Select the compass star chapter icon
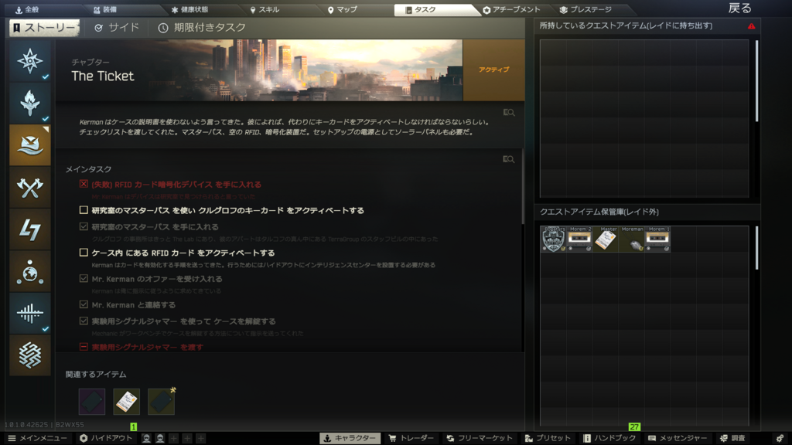The image size is (792, 445). [x=29, y=61]
